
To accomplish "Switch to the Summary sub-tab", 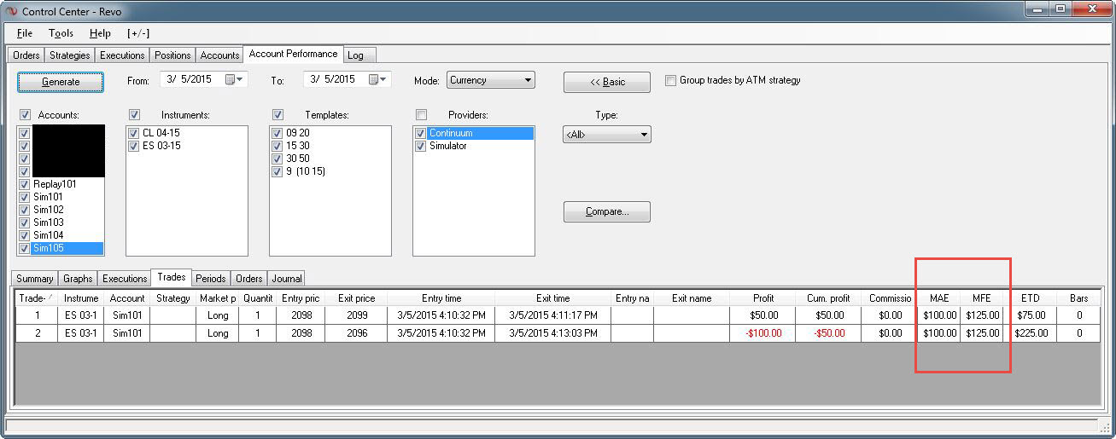I will pos(34,279).
